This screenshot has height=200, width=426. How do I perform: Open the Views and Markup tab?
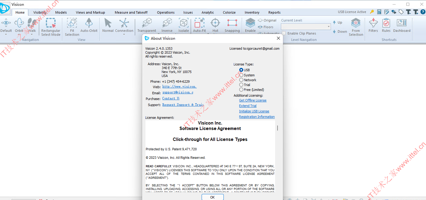(90, 12)
